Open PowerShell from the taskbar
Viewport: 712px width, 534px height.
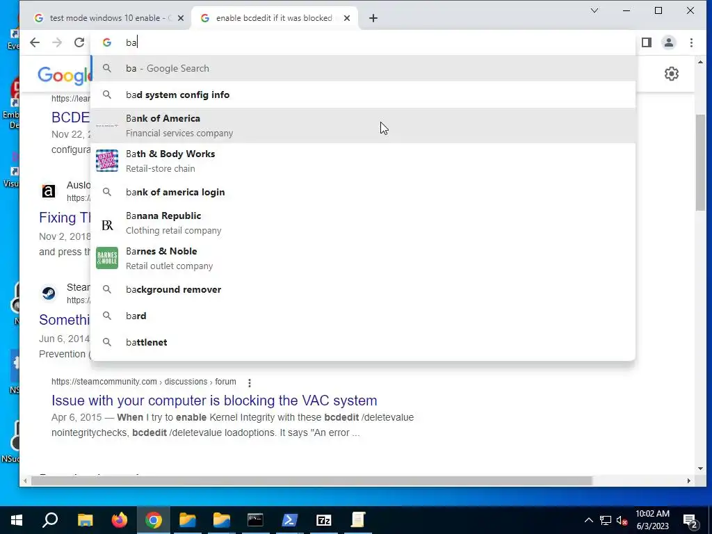click(x=289, y=520)
